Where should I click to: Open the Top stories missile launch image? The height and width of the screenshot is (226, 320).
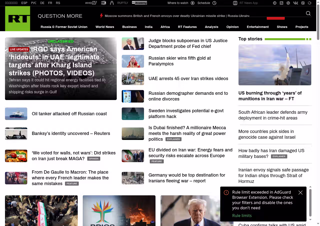point(275,65)
